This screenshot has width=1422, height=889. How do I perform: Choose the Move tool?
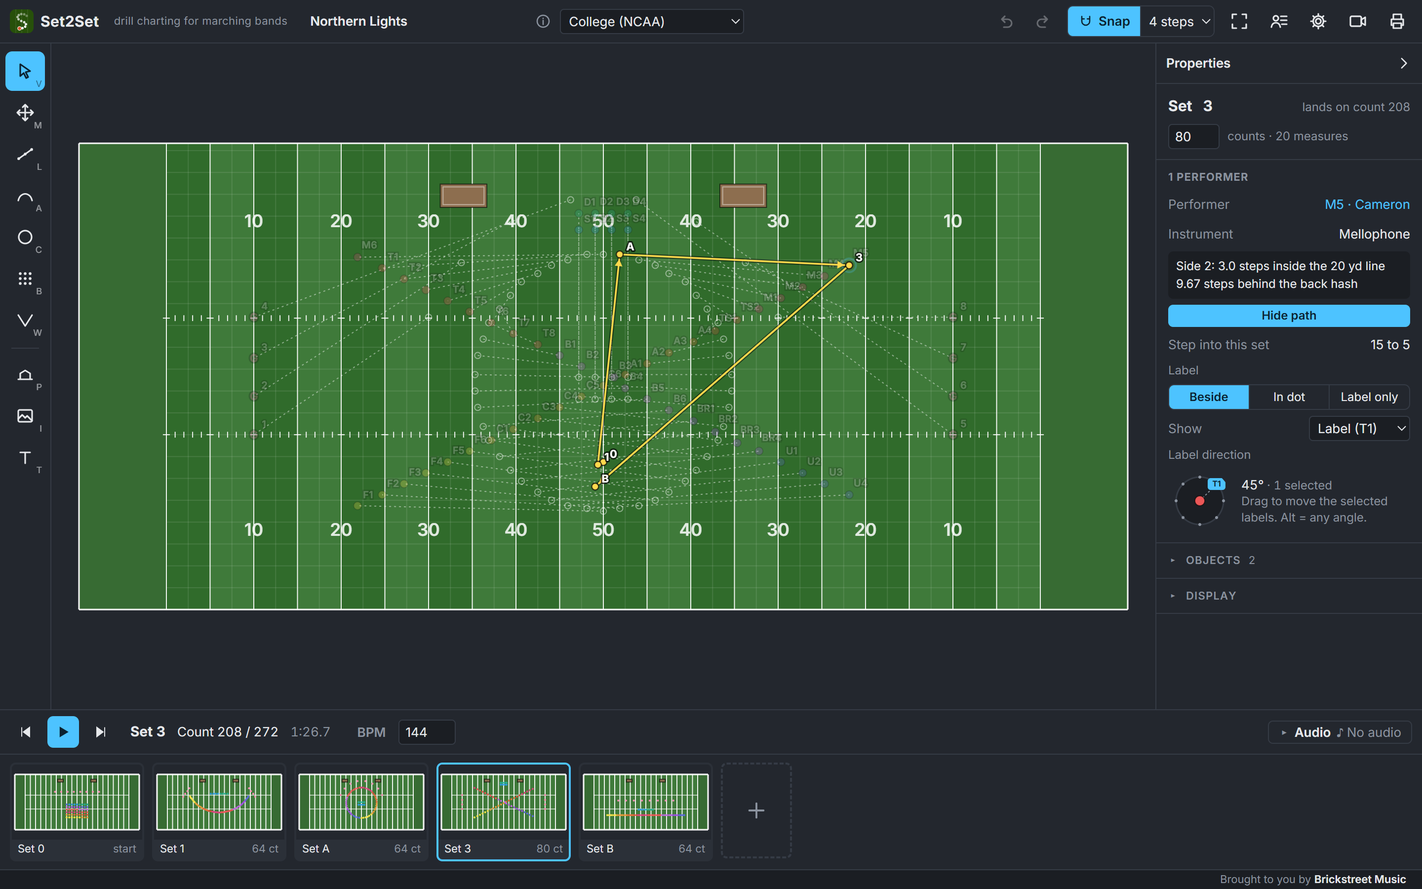[25, 112]
